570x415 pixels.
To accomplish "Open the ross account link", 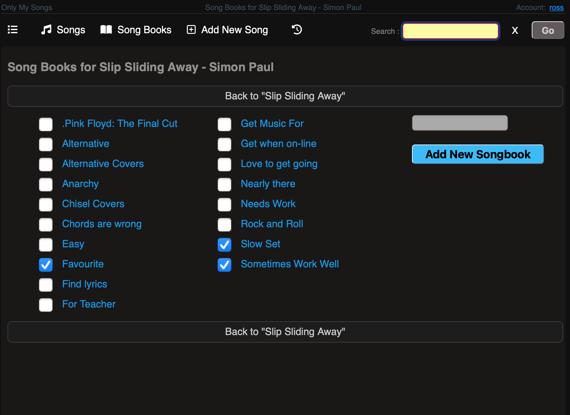I will point(556,8).
